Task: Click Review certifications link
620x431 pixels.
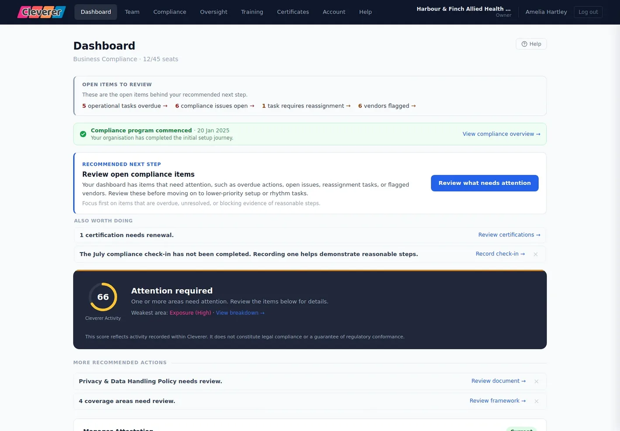Action: coord(509,235)
